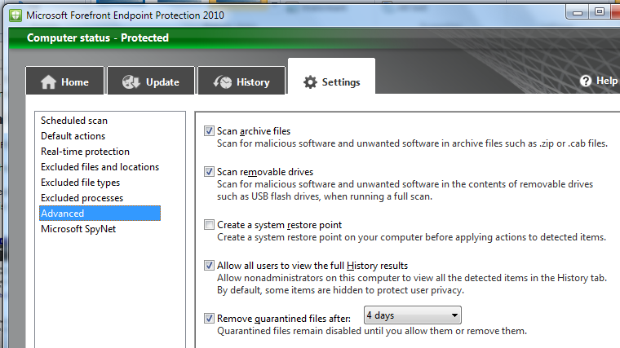
Task: Select Scheduled scan in settings list
Action: [74, 121]
